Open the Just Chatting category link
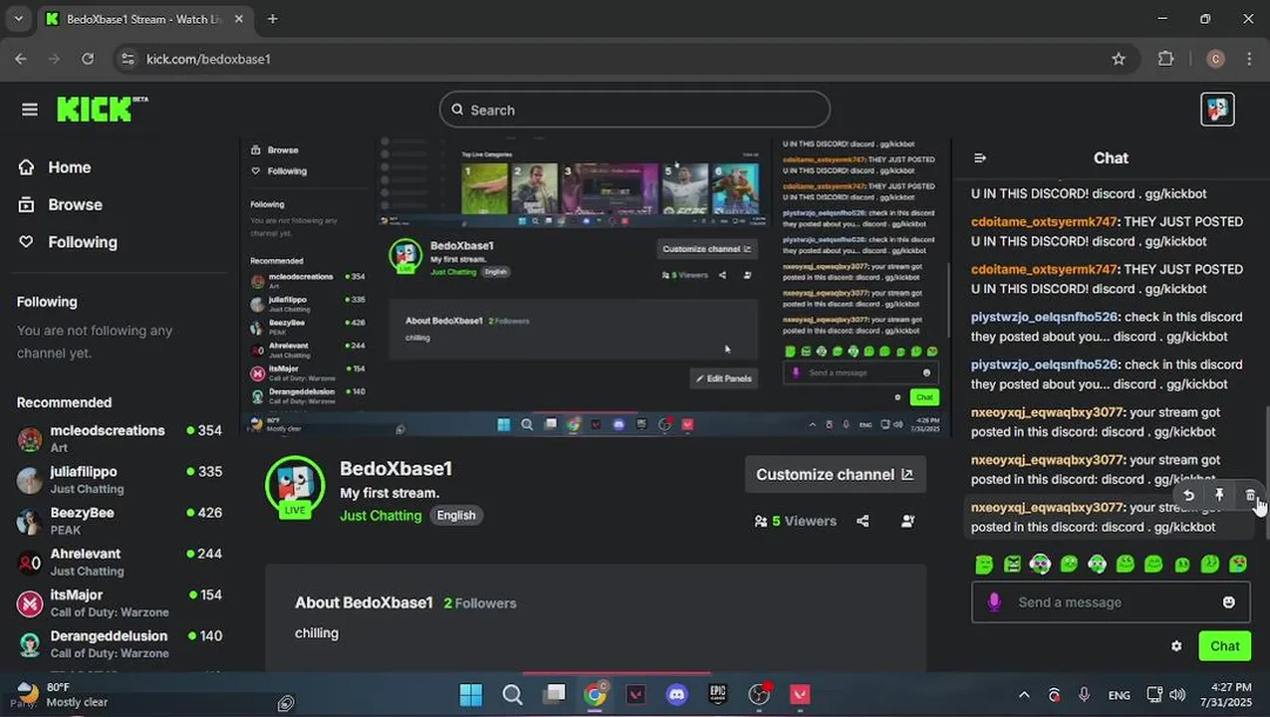 pyautogui.click(x=381, y=515)
